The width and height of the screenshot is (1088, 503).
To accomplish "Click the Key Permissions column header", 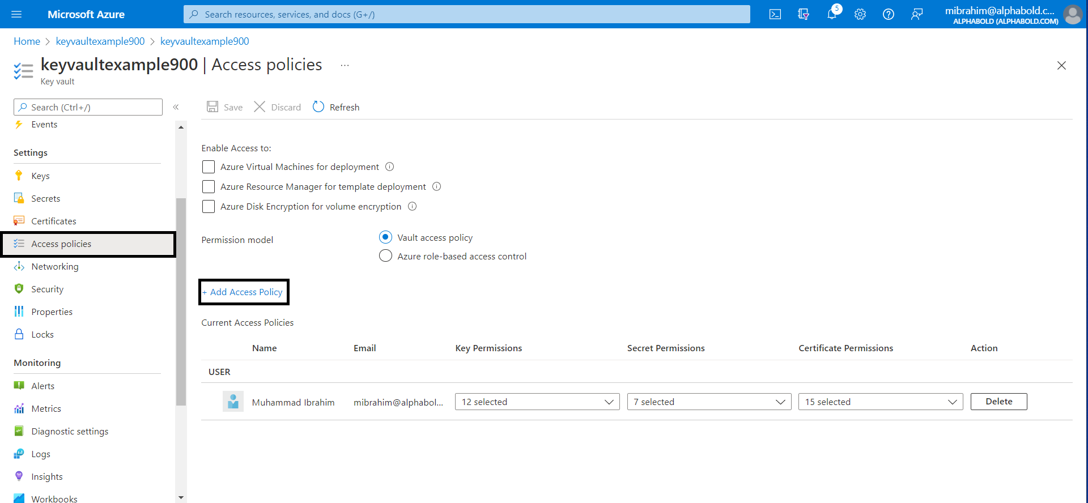I will (488, 348).
